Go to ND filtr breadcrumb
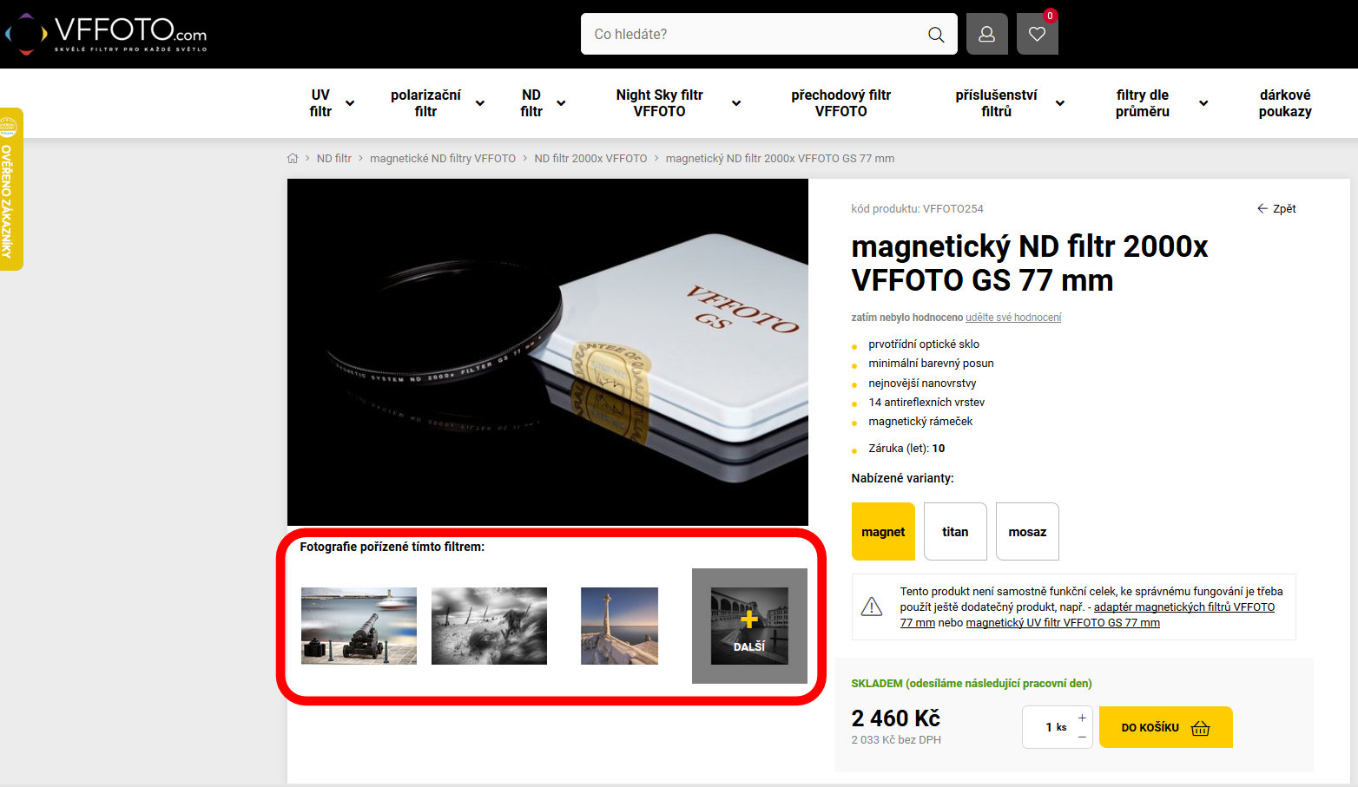The height and width of the screenshot is (787, 1358). [333, 159]
